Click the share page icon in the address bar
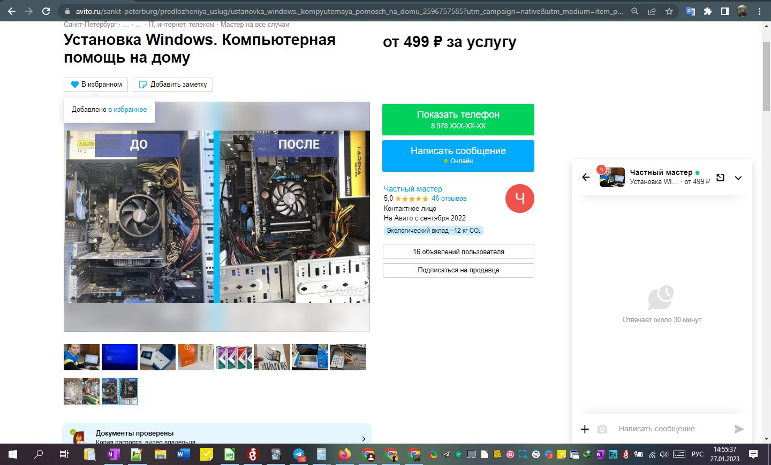The width and height of the screenshot is (771, 465). pos(652,11)
